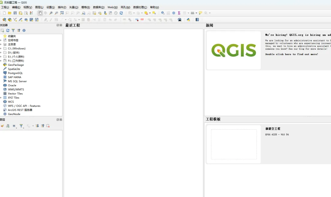Expand the XYZ Tiles tree node
The width and height of the screenshot is (331, 197).
(1, 98)
